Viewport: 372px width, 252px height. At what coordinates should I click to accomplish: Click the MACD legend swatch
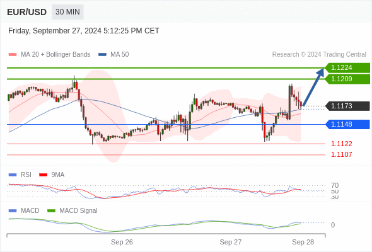coord(13,211)
